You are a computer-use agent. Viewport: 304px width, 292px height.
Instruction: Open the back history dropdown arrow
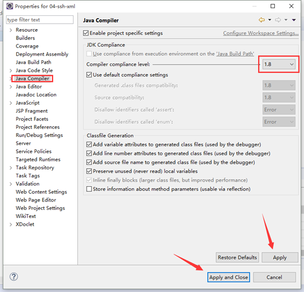click(x=269, y=20)
